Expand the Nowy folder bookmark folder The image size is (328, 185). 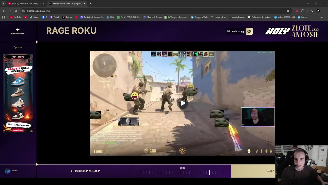pyautogui.click(x=218, y=17)
